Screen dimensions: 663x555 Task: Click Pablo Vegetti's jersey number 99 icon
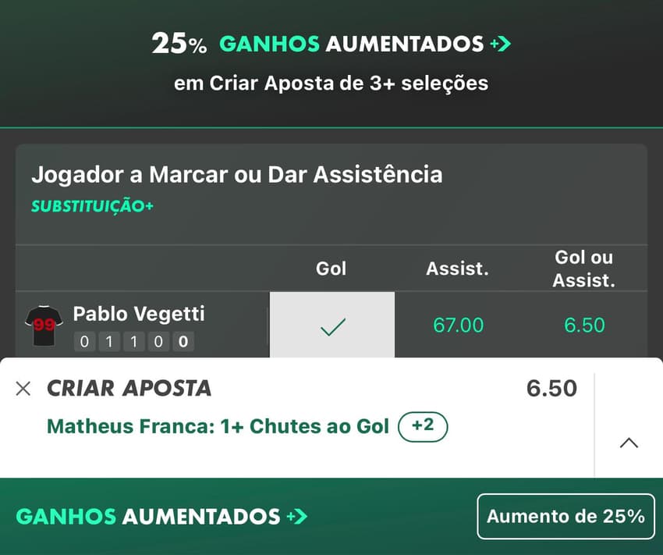click(44, 325)
